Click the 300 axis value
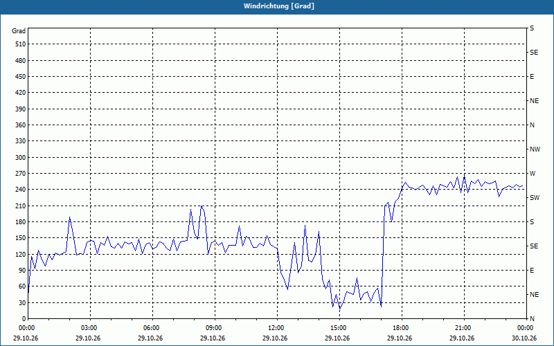Screen dimensions: 554x346 coord(20,158)
